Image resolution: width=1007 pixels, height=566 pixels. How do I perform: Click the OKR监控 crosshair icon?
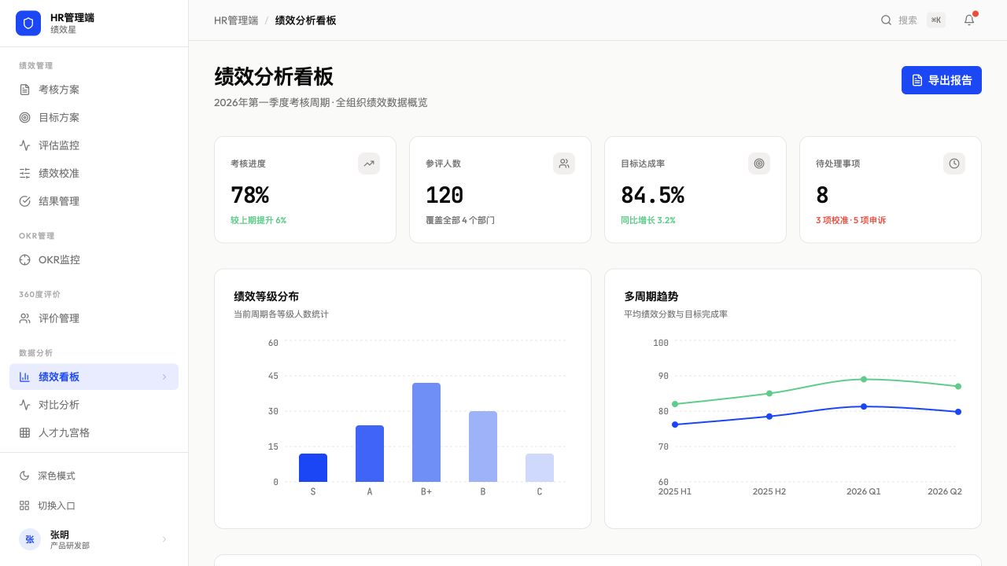(24, 259)
